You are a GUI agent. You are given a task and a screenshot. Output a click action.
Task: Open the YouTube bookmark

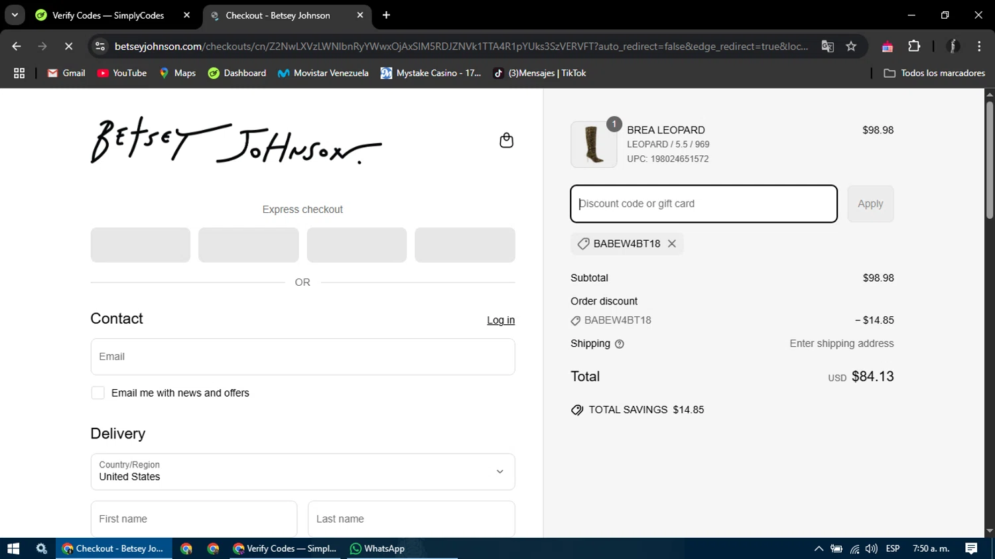pos(122,73)
